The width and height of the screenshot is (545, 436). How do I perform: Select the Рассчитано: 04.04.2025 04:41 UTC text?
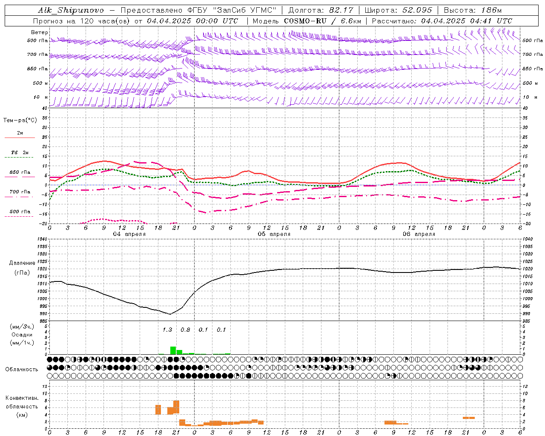[442, 21]
